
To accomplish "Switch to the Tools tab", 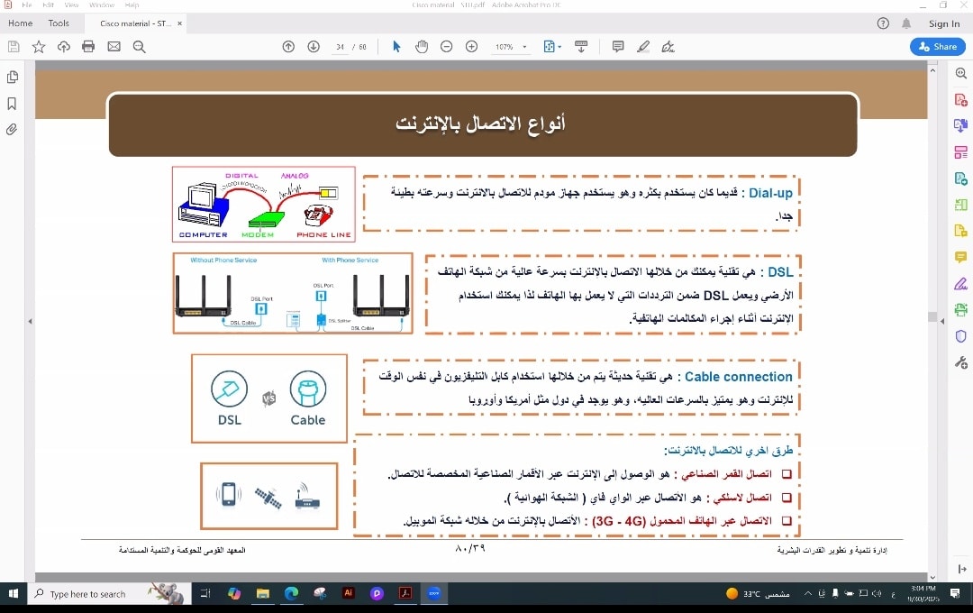I will click(x=59, y=23).
